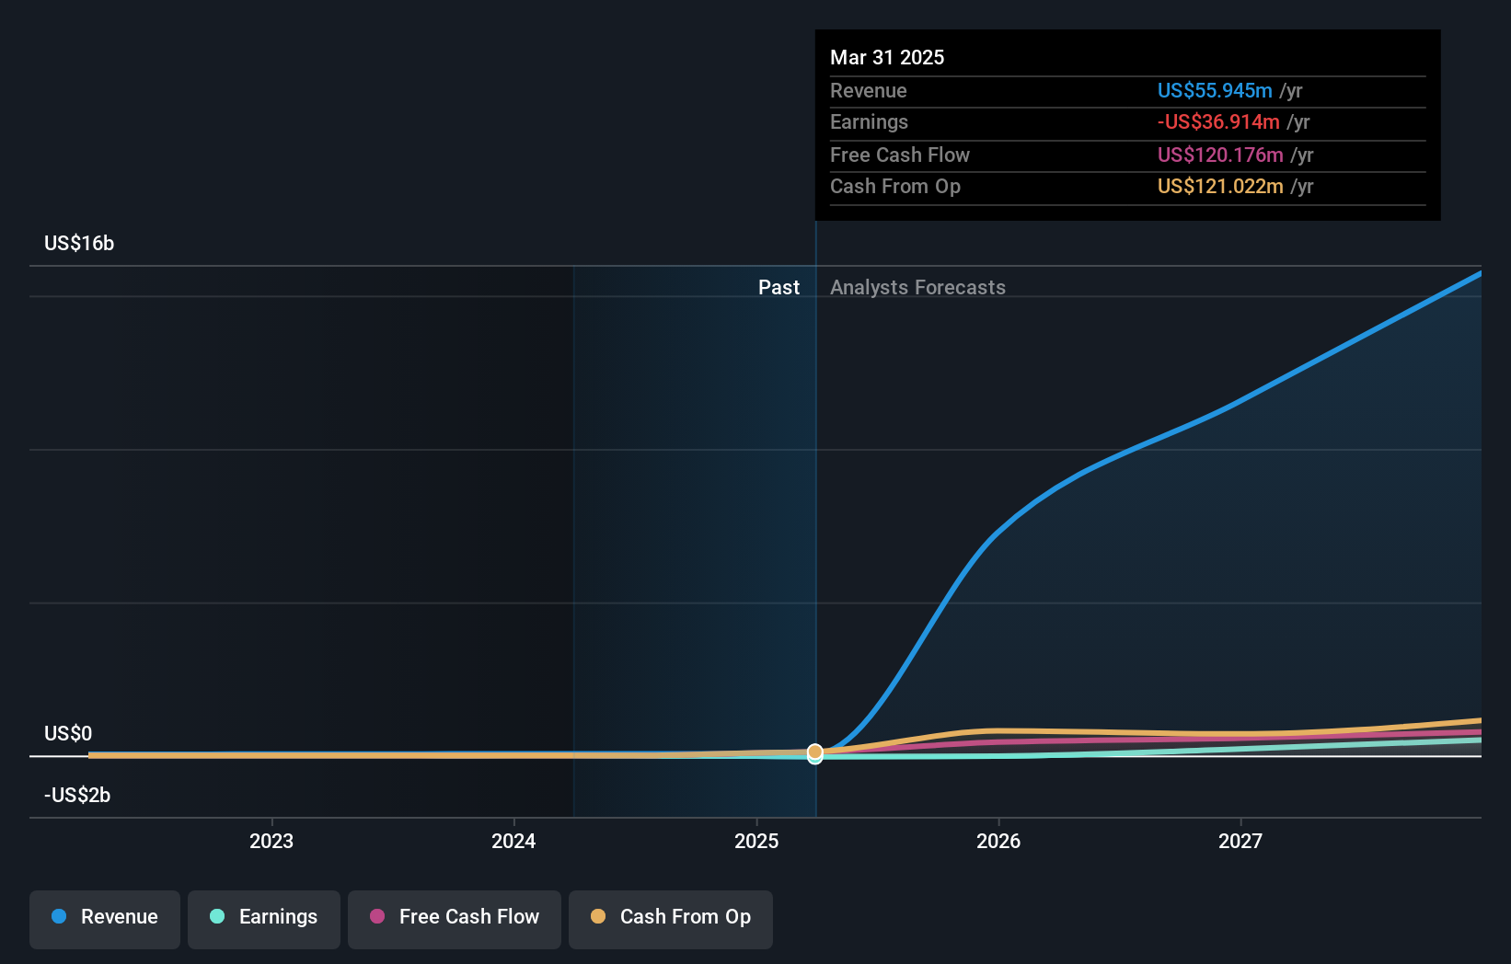The image size is (1511, 964).
Task: Click the US$0 y-axis label
Action: coord(68,733)
